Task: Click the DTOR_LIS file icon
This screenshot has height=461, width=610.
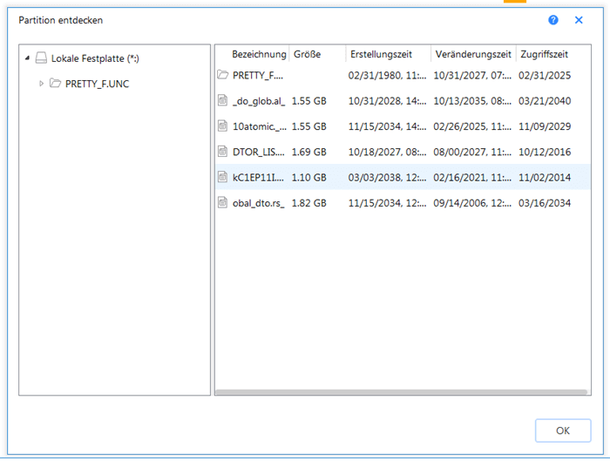Action: pyautogui.click(x=223, y=152)
